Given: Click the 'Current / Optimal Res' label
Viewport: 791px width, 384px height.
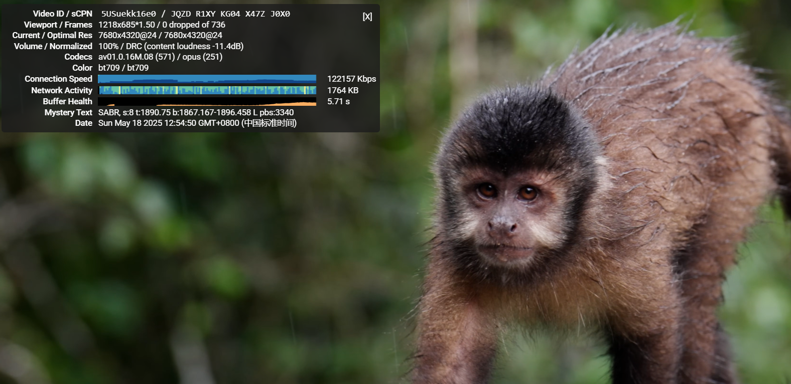Looking at the screenshot, I should (x=52, y=35).
